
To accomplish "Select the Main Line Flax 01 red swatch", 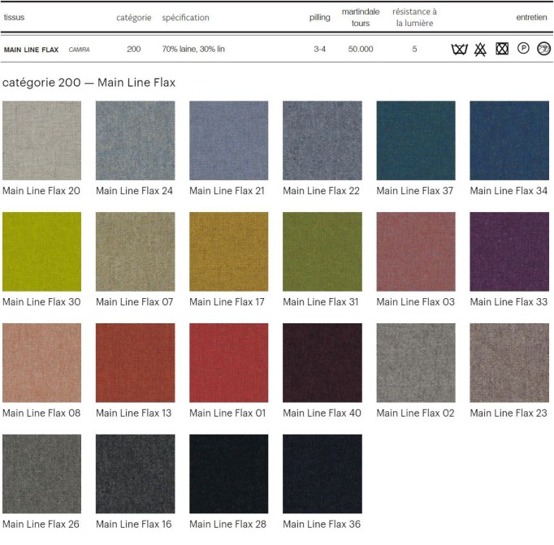I will coord(228,362).
